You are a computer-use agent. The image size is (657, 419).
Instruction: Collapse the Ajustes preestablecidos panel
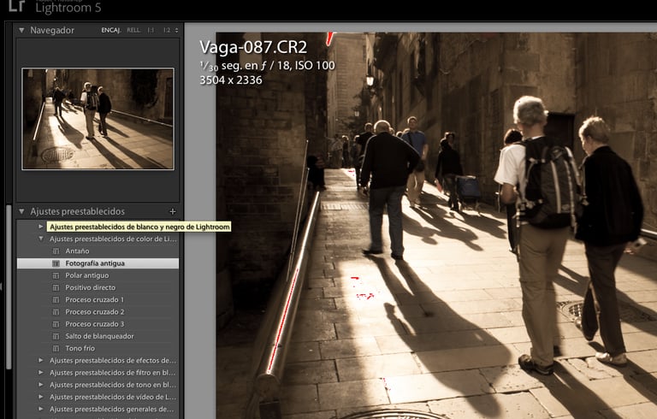pyautogui.click(x=21, y=211)
